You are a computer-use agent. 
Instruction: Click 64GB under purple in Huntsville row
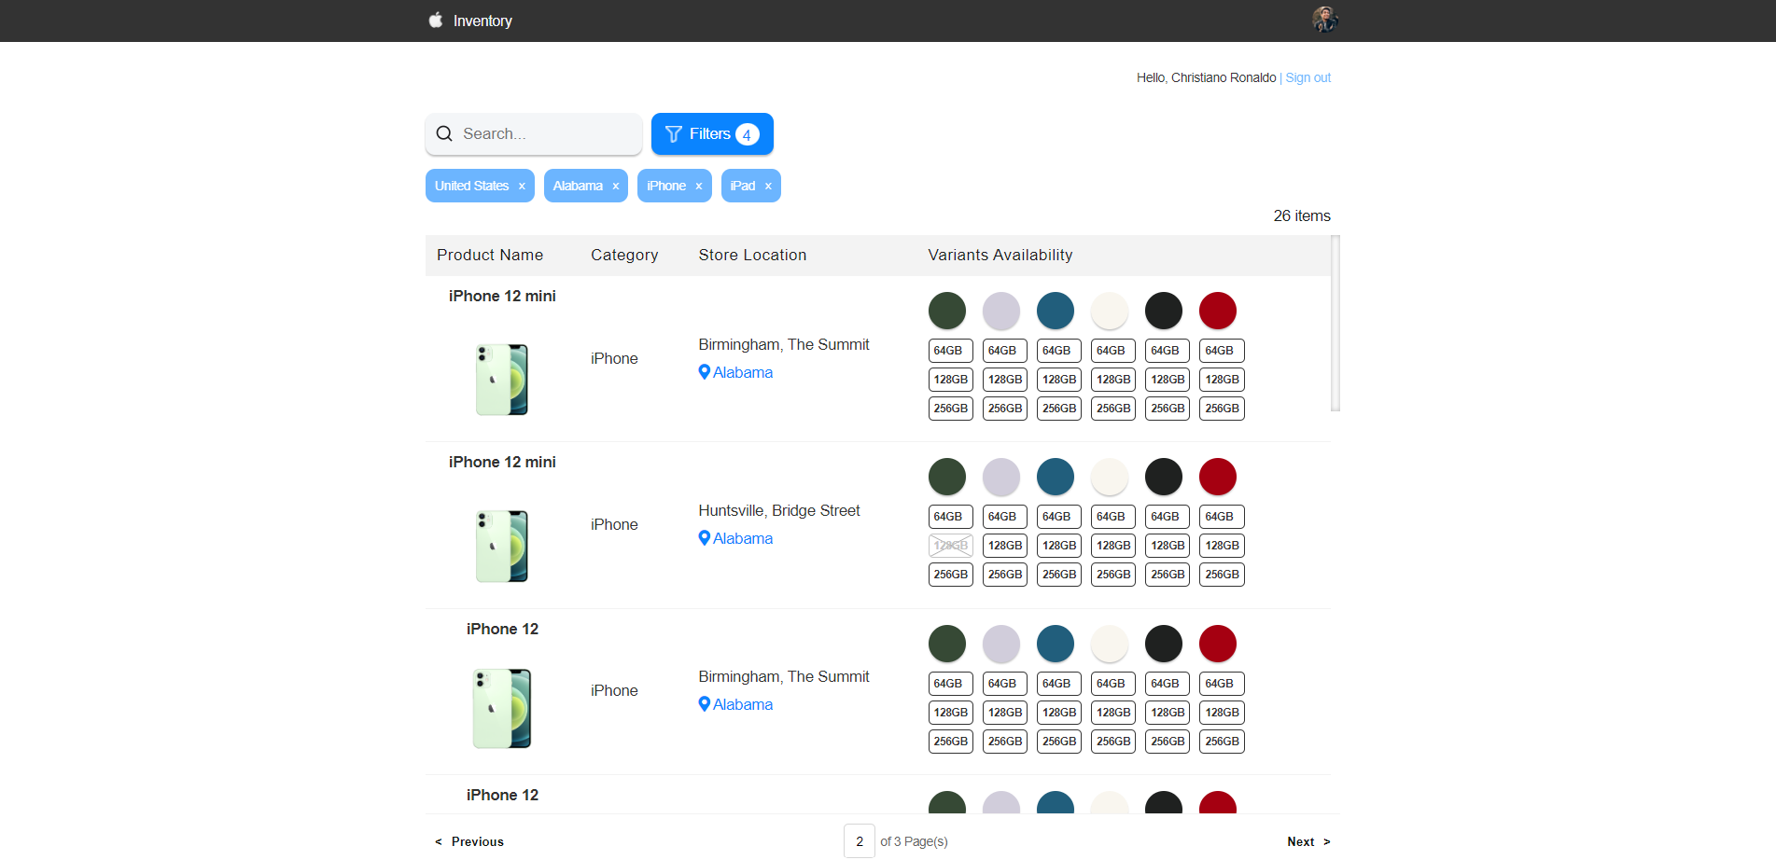click(x=1005, y=517)
